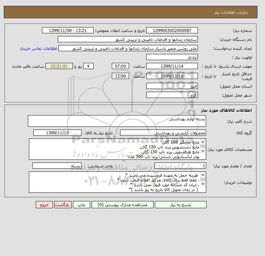Select line مایع ظرفشویی برند تاپ 150 گالن
Screen dimensions: 265x256
(x=170, y=152)
